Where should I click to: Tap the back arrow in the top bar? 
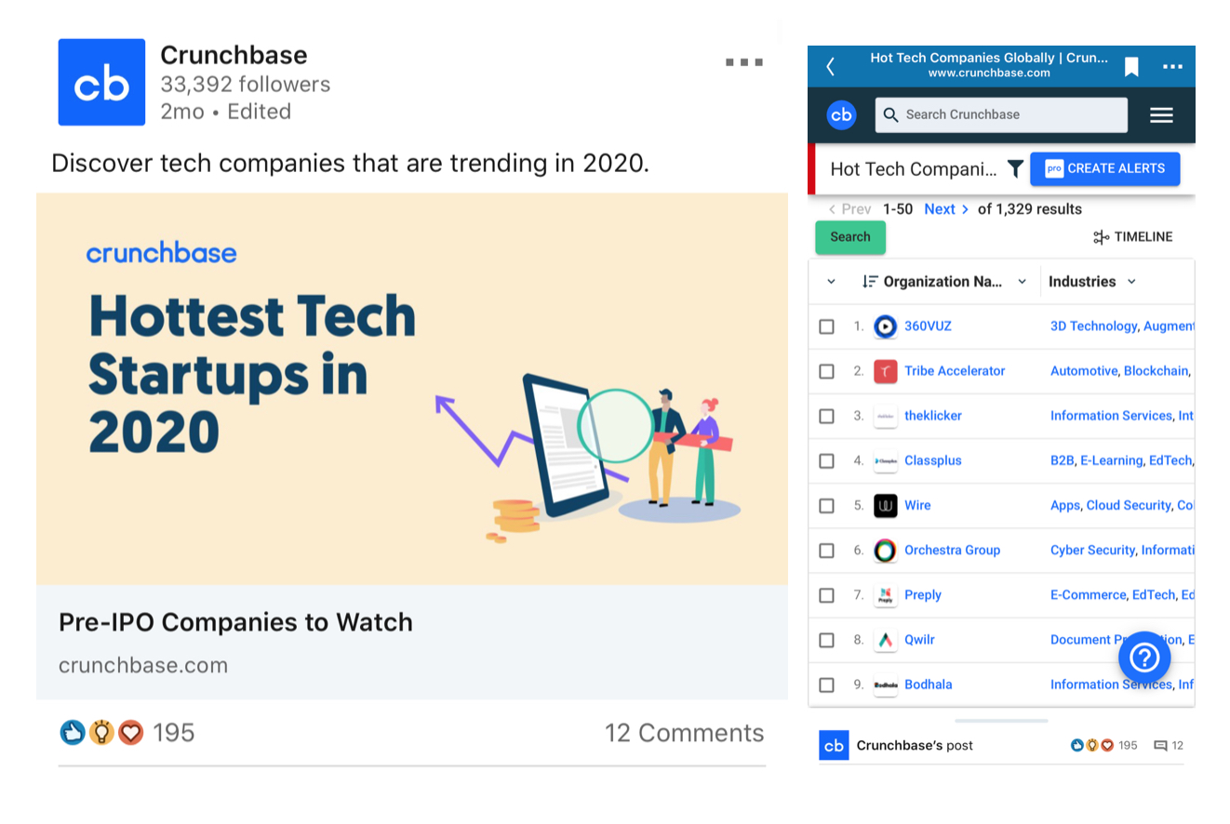coord(829,65)
